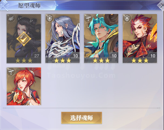Click the wing class icon on black-haired card
This screenshot has width=164, height=130.
11,19
